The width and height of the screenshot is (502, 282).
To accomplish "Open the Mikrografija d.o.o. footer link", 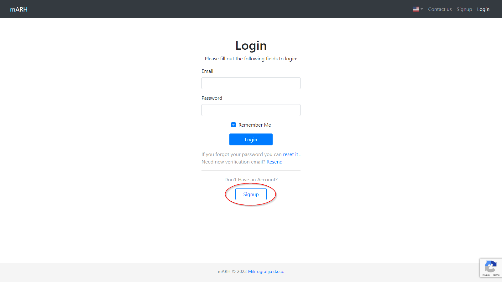I will point(266,271).
